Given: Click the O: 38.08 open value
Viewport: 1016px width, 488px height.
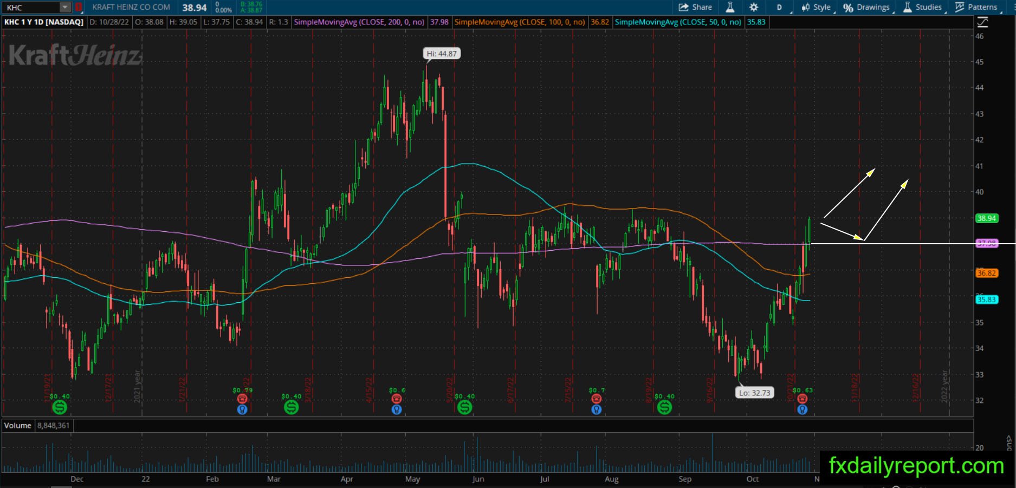Looking at the screenshot, I should pos(150,22).
